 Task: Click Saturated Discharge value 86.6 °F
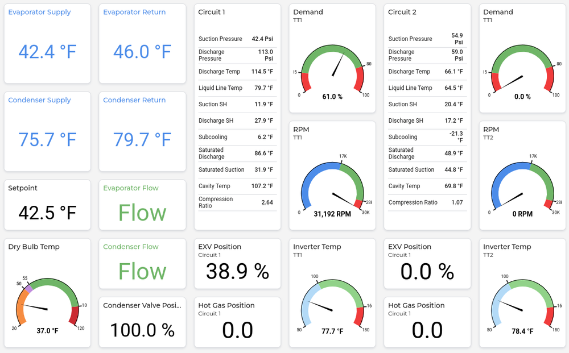click(264, 153)
